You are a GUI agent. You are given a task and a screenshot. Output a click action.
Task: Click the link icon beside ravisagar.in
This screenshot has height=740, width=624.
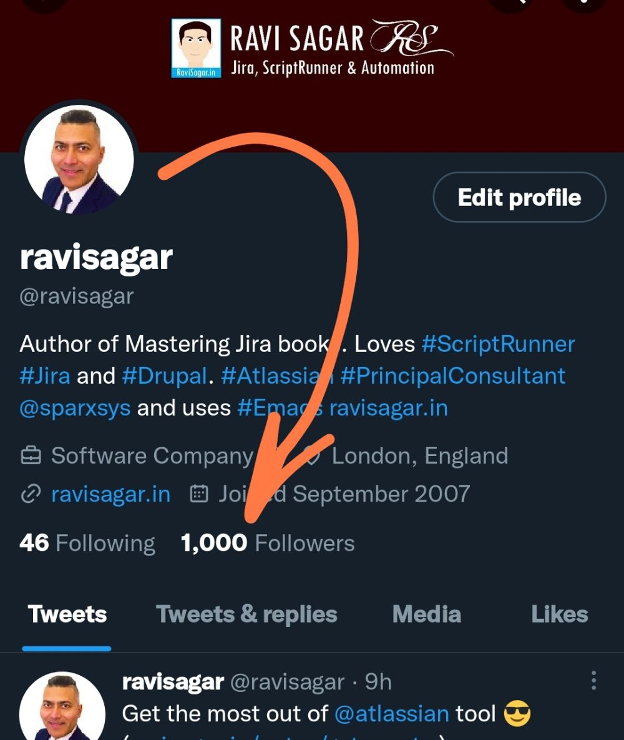click(x=31, y=494)
